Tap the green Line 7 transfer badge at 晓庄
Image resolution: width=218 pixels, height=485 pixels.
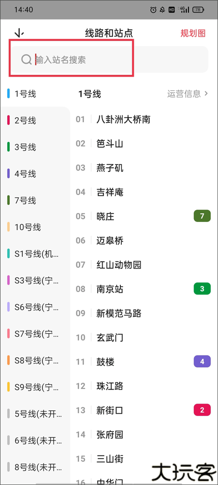[x=202, y=216]
